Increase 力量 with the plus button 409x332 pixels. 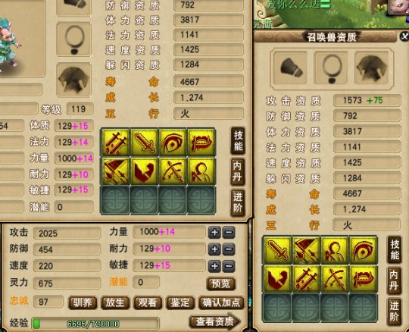pyautogui.click(x=214, y=232)
